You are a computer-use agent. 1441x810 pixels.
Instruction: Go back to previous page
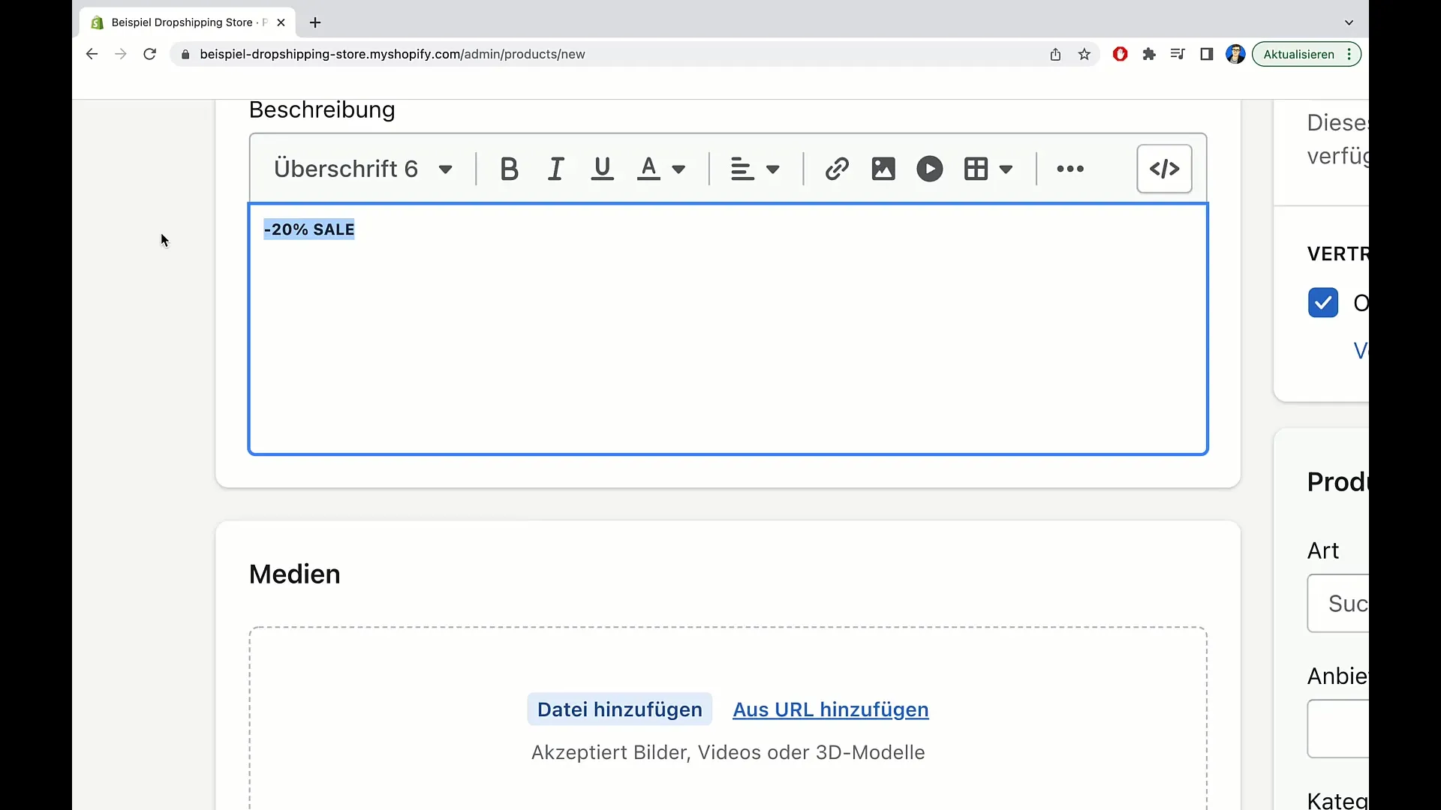coord(92,54)
